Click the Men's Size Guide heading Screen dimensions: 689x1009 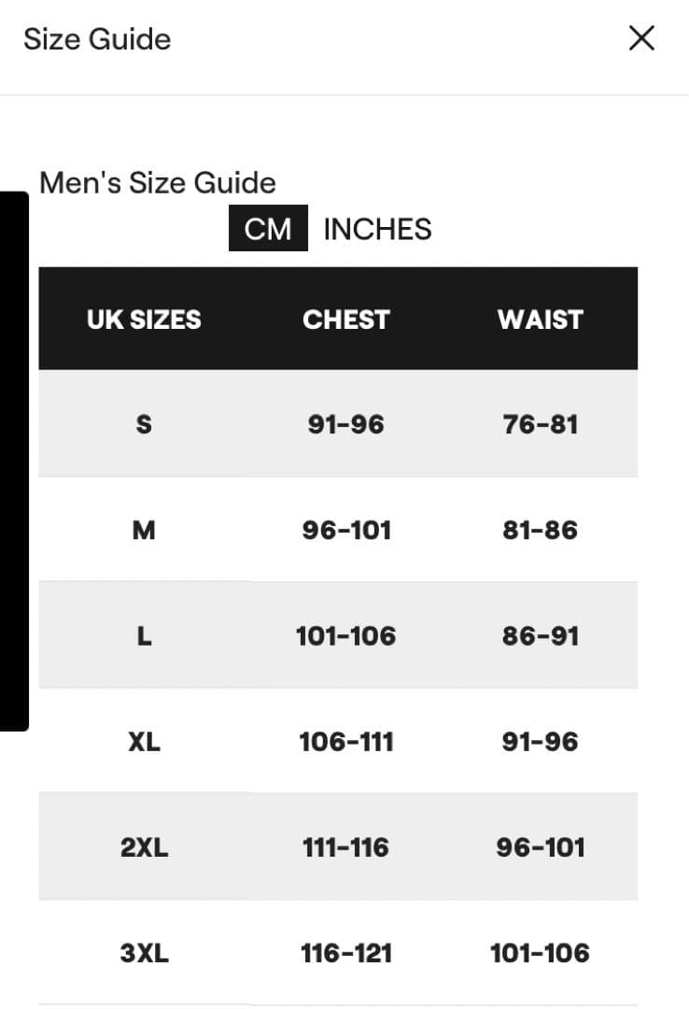coord(158,182)
